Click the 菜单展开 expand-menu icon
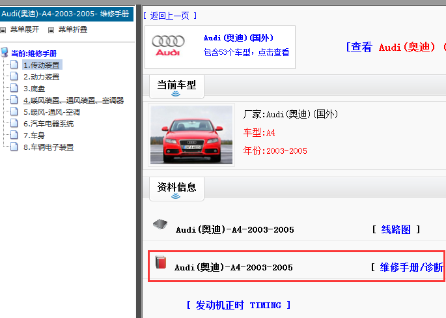 (x=3, y=30)
